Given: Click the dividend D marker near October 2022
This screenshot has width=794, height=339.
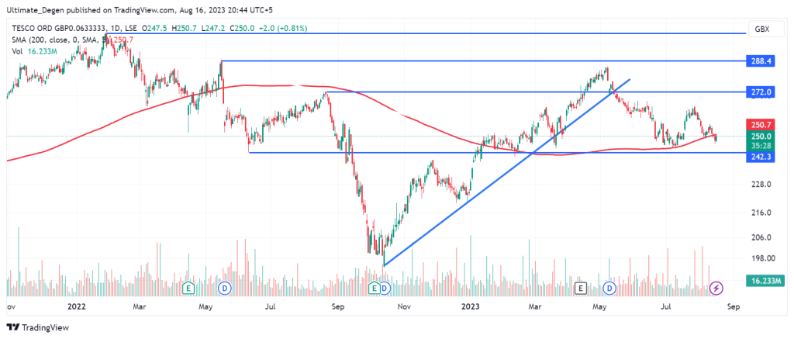Looking at the screenshot, I should tap(385, 289).
